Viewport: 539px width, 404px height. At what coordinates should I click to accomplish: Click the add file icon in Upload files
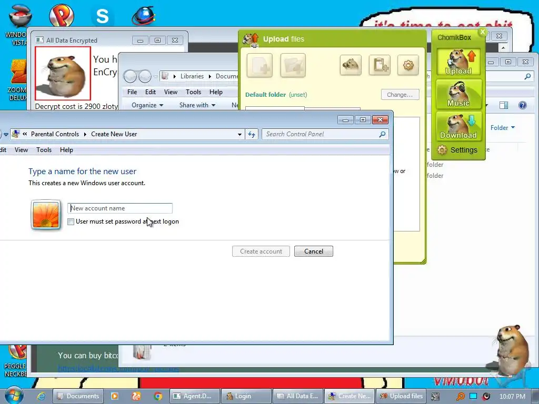[x=259, y=65]
